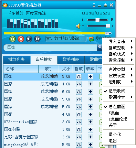The width and height of the screenshot is (136, 148).
Task: Switch to the 歌手列表 tab
Action: click(71, 60)
